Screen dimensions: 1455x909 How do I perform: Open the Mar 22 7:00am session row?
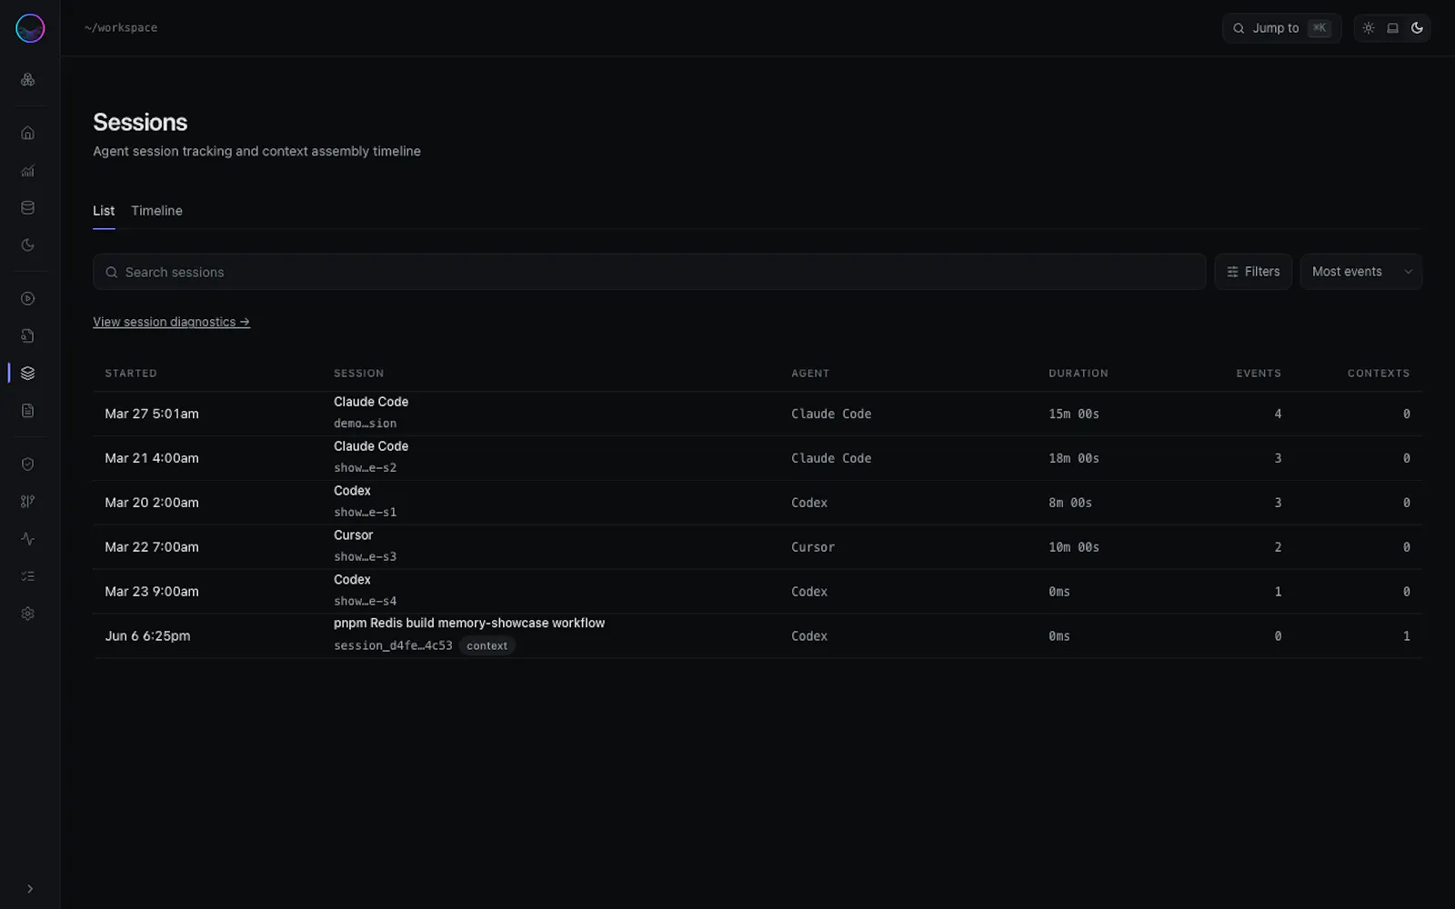tap(758, 547)
